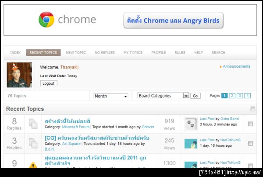Go to page 4
The width and height of the screenshot is (263, 177).
click(248, 96)
